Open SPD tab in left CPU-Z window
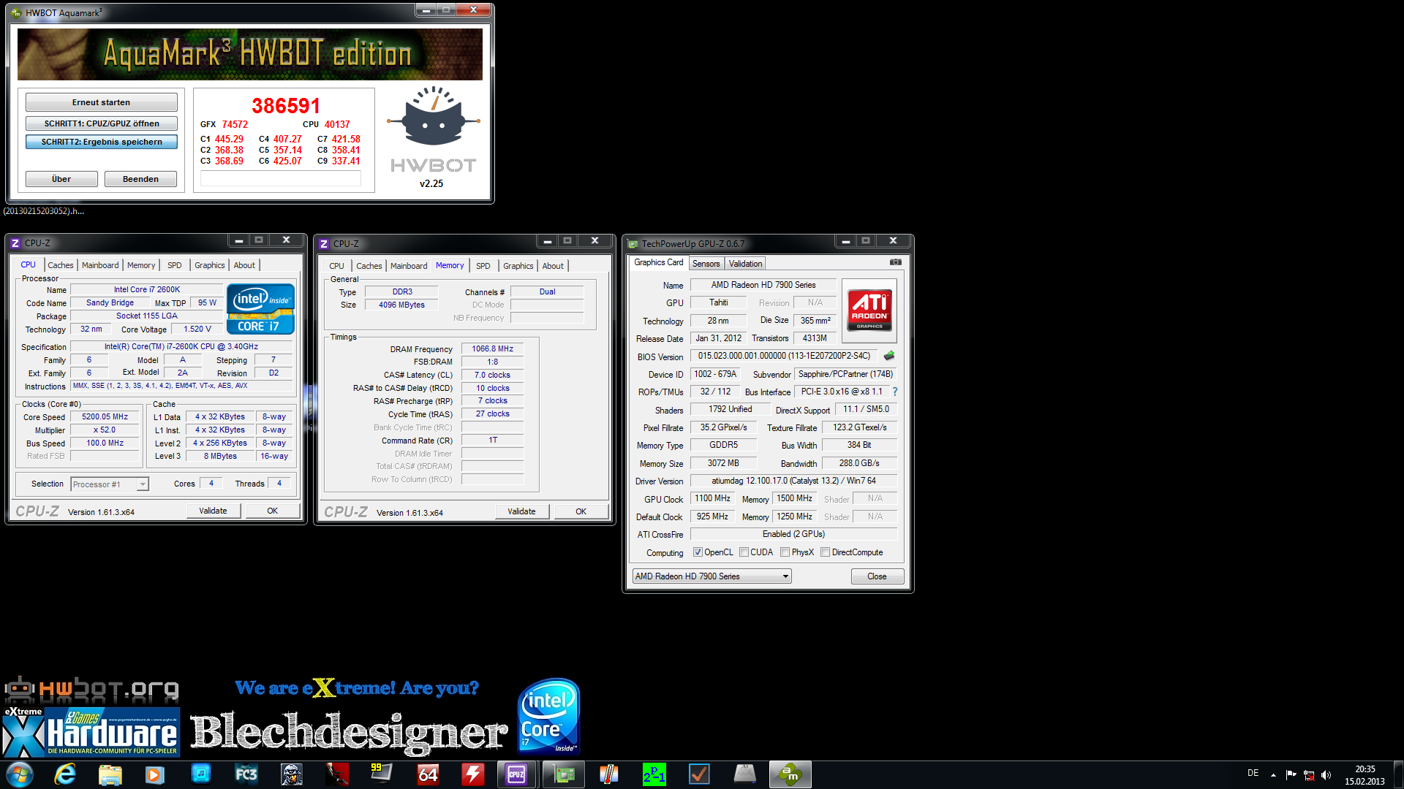This screenshot has height=789, width=1404. click(x=175, y=265)
